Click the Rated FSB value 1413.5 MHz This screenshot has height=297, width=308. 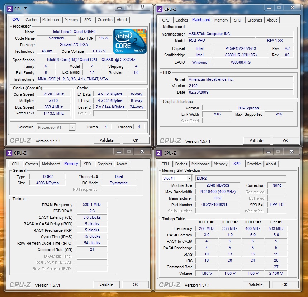pyautogui.click(x=53, y=113)
